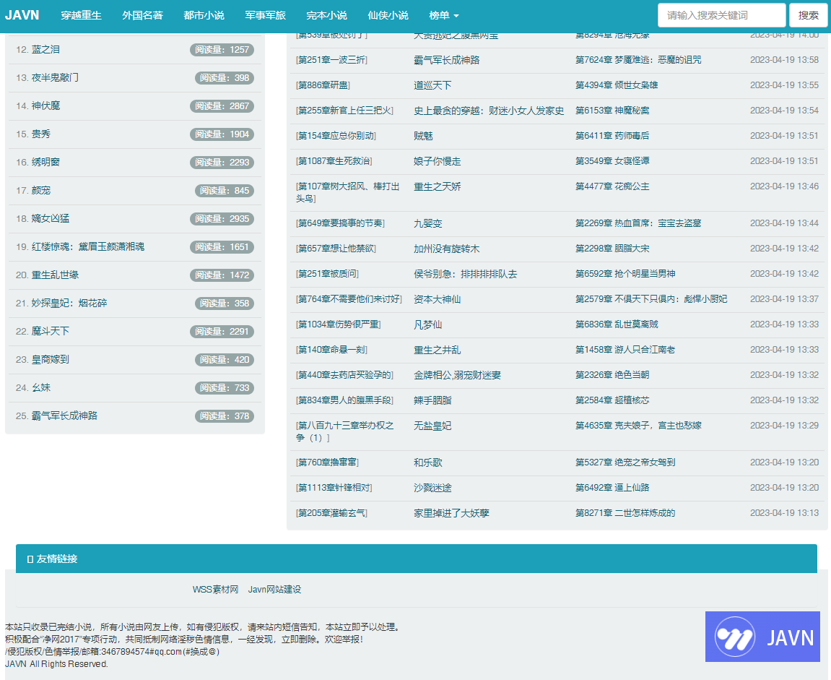Click the 阅读量：1257 badge
Viewport: 831px width, 680px height.
tap(222, 49)
